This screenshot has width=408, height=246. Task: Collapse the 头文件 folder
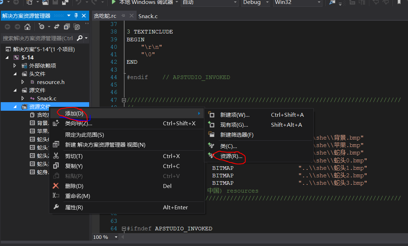15,74
